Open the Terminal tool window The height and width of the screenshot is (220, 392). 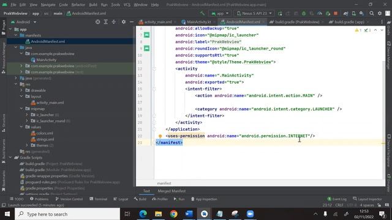point(98,199)
